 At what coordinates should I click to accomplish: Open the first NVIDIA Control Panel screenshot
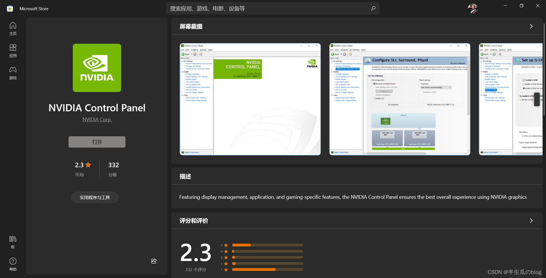click(x=250, y=99)
